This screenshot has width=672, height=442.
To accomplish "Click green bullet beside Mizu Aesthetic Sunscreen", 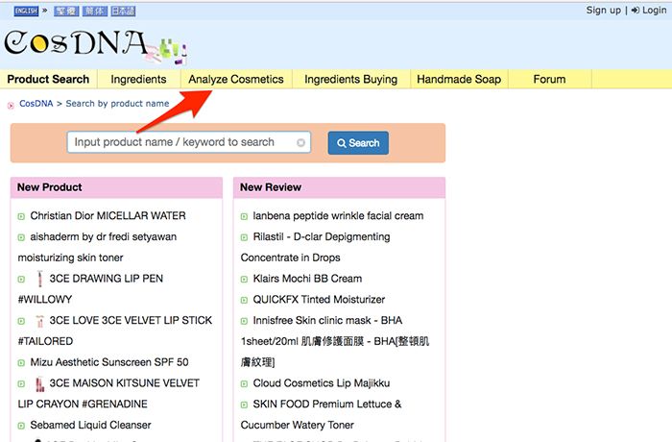I will pos(21,363).
